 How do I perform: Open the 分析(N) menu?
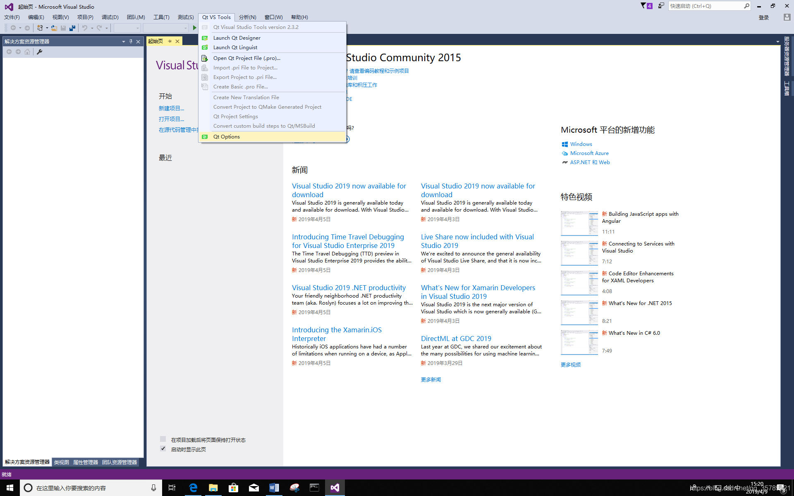coord(247,17)
